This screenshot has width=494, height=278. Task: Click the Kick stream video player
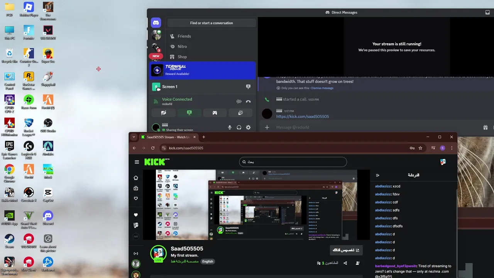[x=256, y=205]
